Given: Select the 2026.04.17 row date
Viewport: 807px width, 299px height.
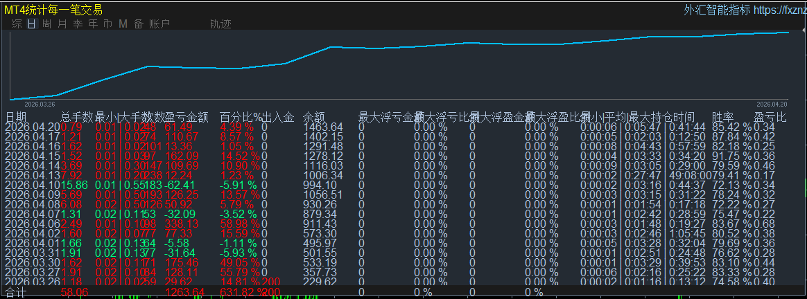Looking at the screenshot, I should click(x=33, y=136).
